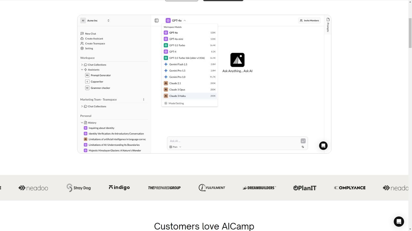Click the History clock icon
Screen dimensions: 412x231
[x=86, y=123]
